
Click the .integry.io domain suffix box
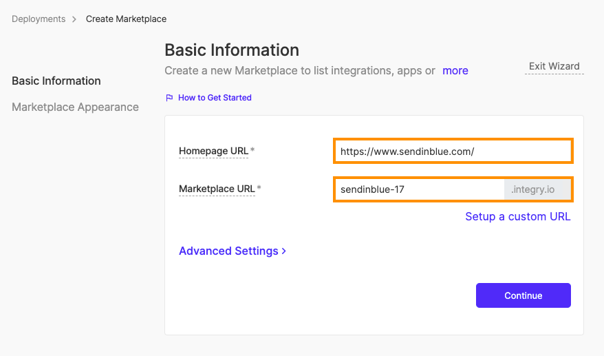pos(537,189)
